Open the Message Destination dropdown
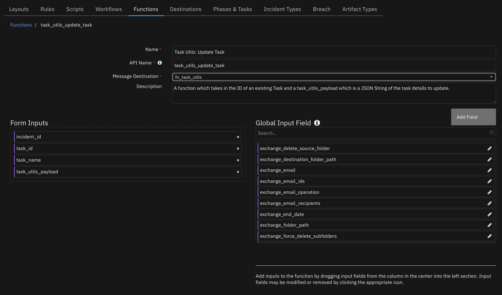Screen dimensions: 502x295 (x=334, y=77)
